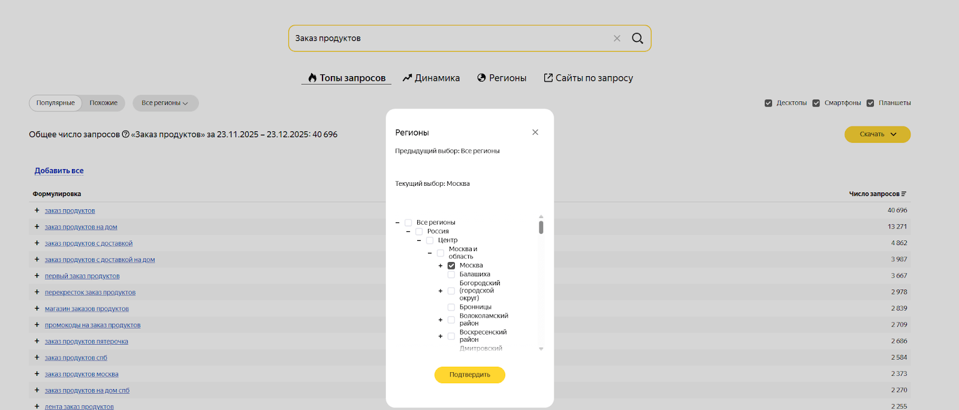Viewport: 959px width, 410px height.
Task: Open the Все регионы dropdown
Action: tap(165, 103)
